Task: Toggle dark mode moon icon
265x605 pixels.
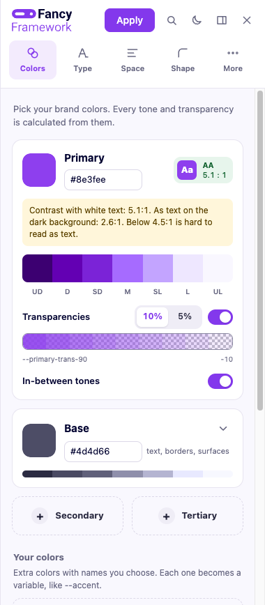Action: [197, 20]
